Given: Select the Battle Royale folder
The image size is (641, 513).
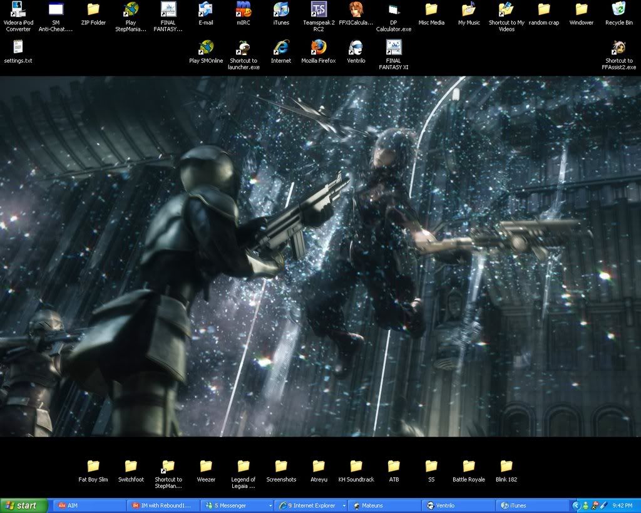Looking at the screenshot, I should pos(468,467).
